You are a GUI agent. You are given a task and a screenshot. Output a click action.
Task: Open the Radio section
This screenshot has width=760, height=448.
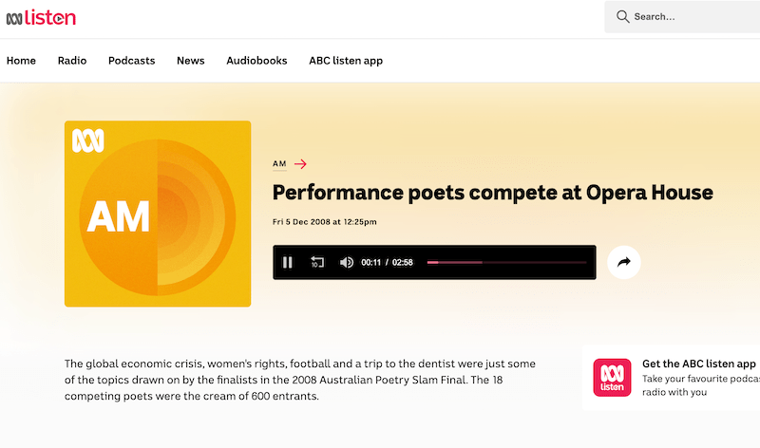point(72,61)
